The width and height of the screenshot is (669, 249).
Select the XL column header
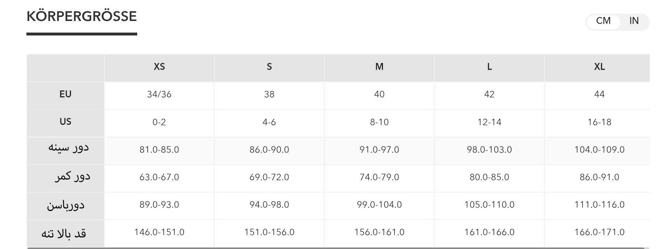(x=599, y=67)
